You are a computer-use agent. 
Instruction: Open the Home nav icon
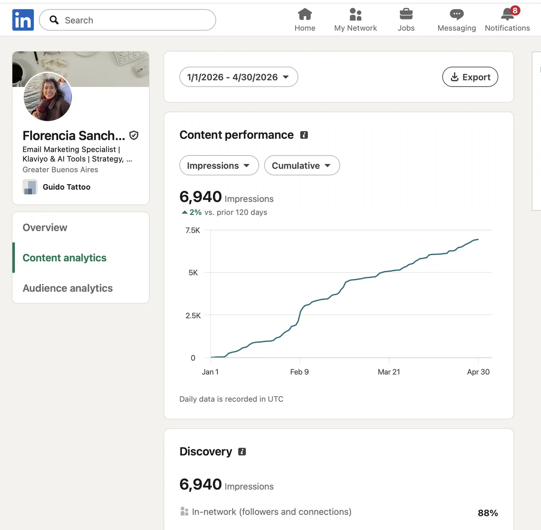coord(305,14)
